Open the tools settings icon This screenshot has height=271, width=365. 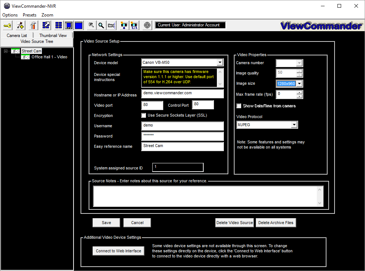(x=33, y=25)
